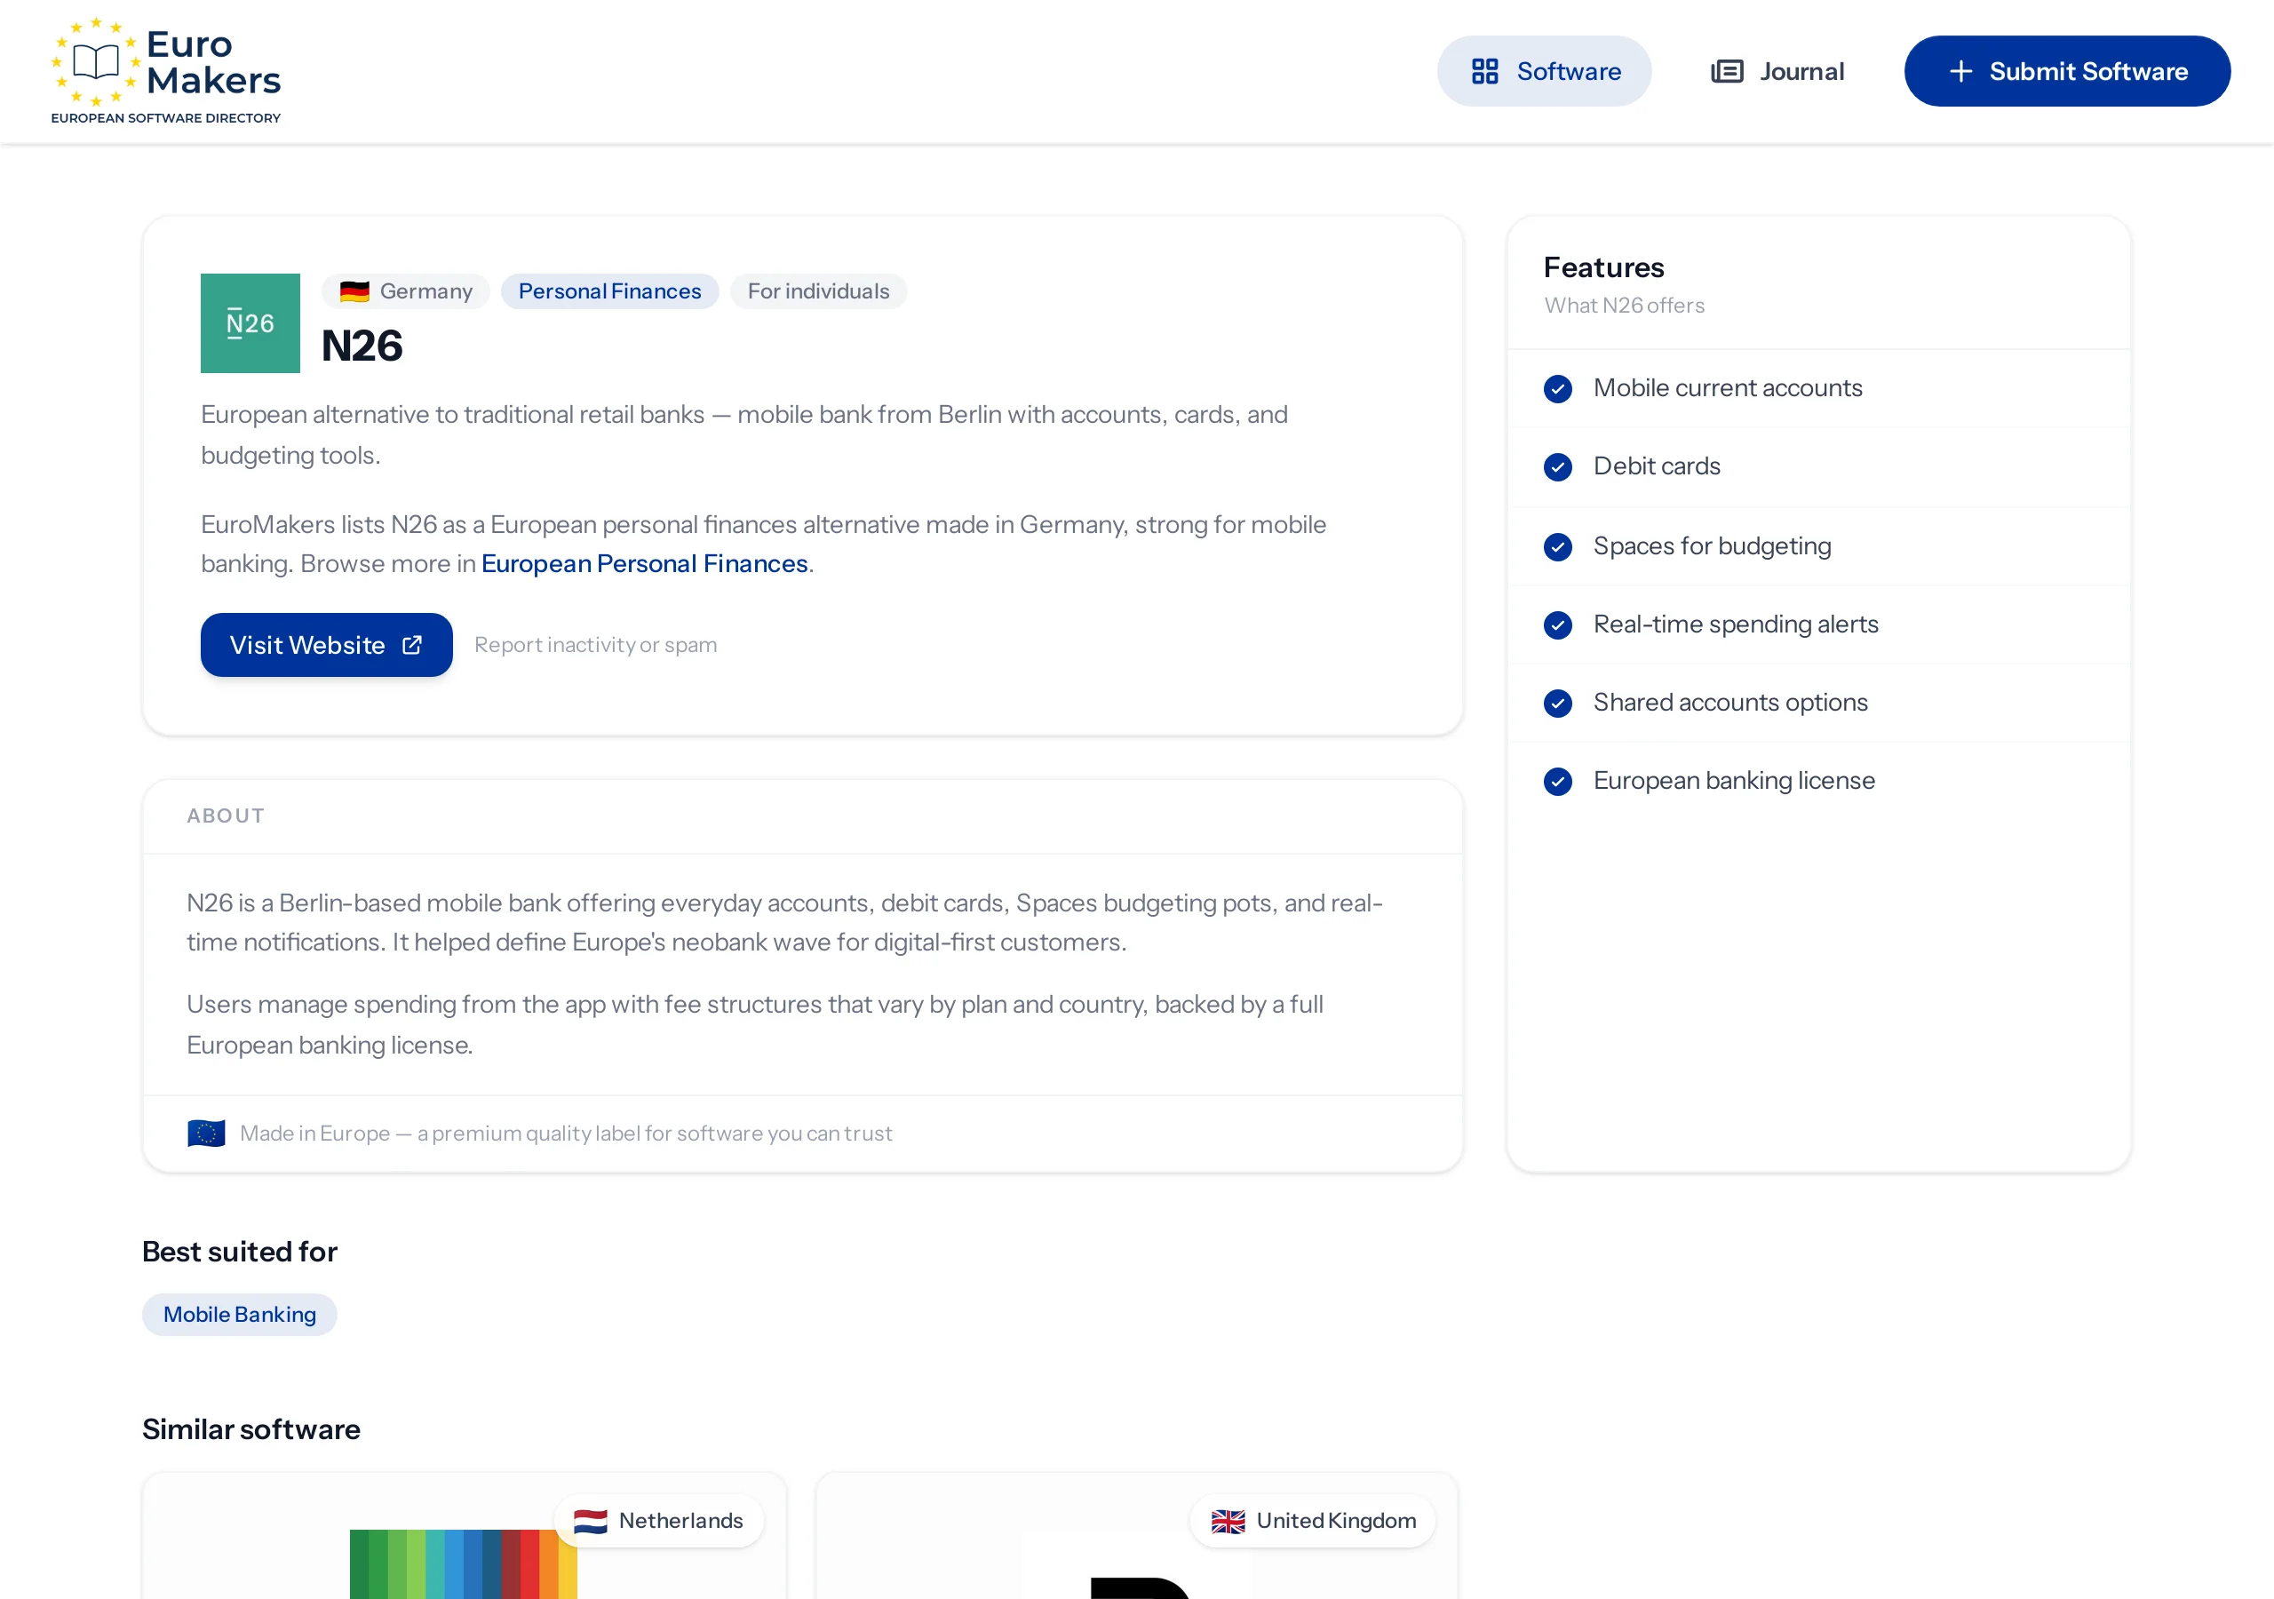The image size is (2274, 1599).
Task: Open the EuroMakers logo home link
Action: 165,70
